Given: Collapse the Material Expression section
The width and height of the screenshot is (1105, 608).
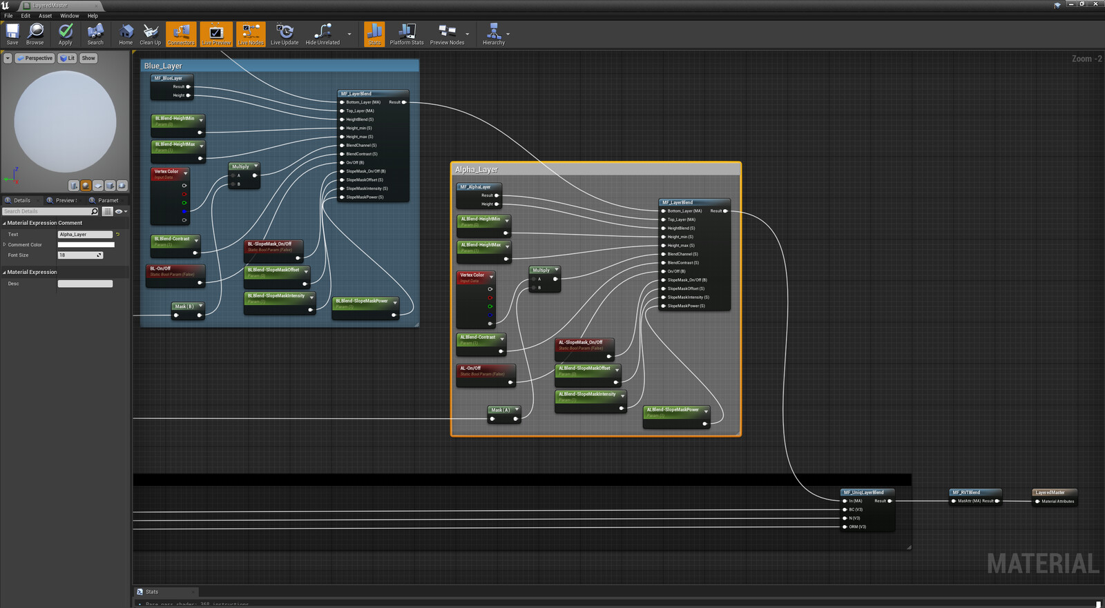Looking at the screenshot, I should pos(4,272).
